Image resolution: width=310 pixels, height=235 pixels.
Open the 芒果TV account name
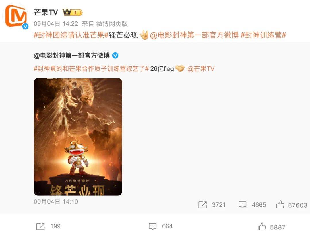[x=46, y=12]
